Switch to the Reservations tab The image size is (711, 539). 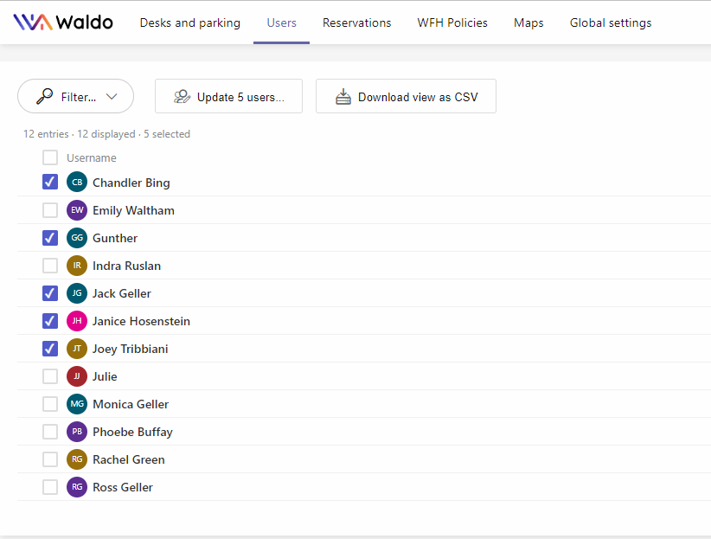click(357, 22)
